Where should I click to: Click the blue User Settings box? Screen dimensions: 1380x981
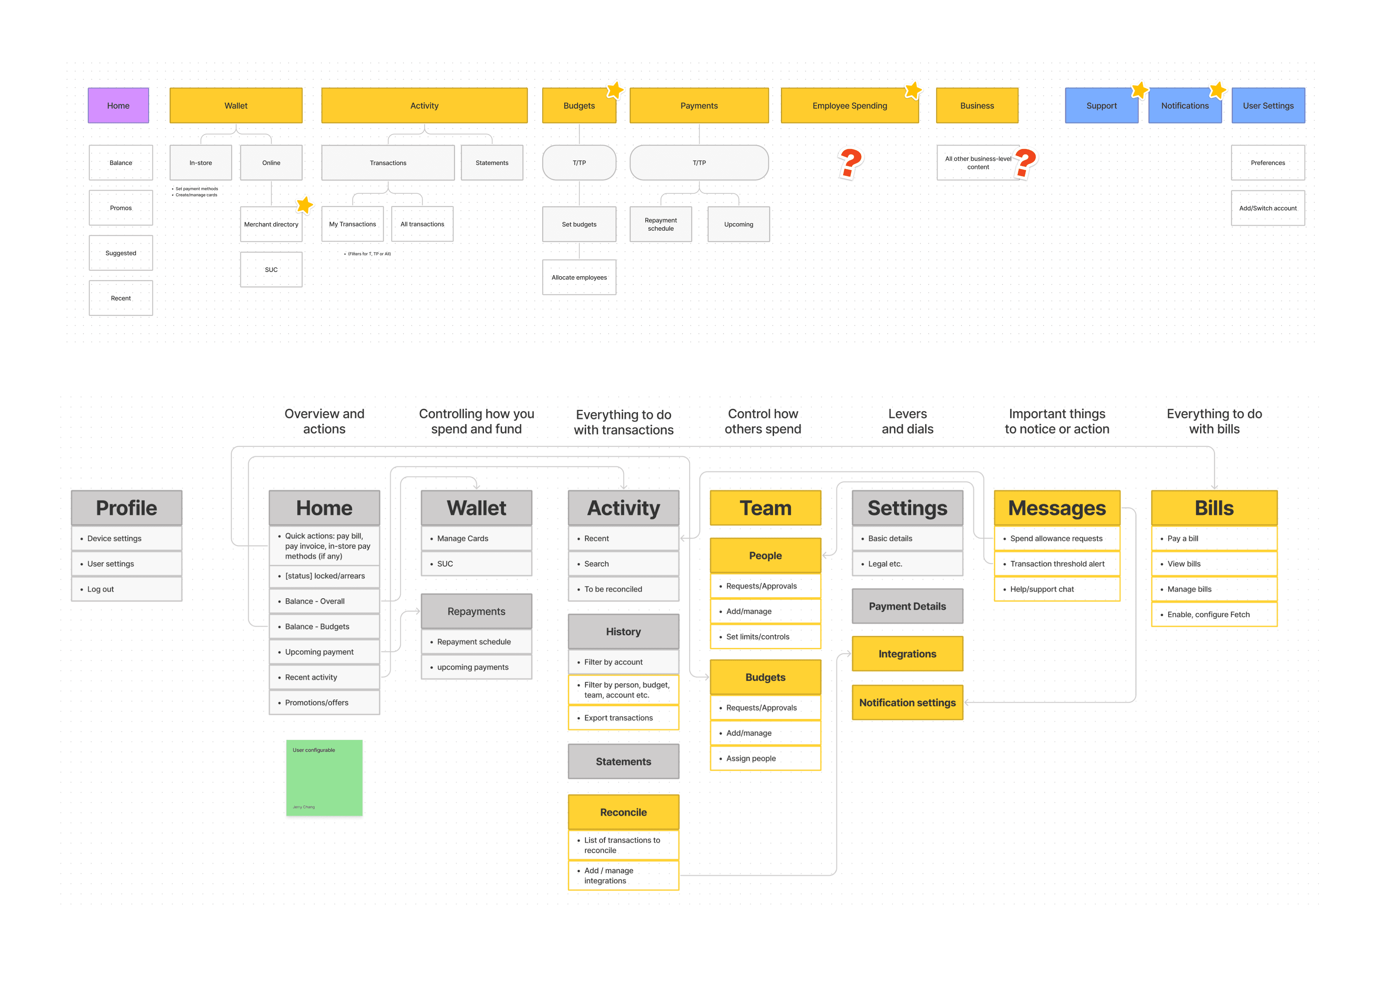tap(1268, 106)
